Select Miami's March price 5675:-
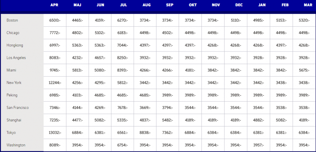The image size is (316, 152). click(x=304, y=70)
